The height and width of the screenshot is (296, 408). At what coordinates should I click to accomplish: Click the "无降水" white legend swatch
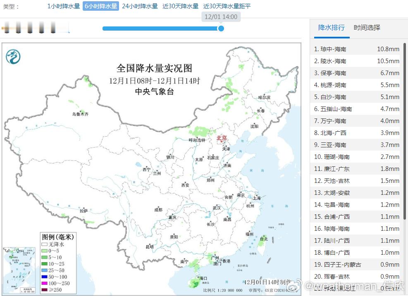point(45,244)
